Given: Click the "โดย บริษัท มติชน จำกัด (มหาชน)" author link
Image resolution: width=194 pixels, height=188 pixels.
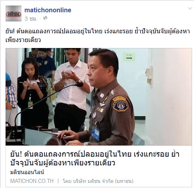Looking at the screenshot, I should (98, 181).
